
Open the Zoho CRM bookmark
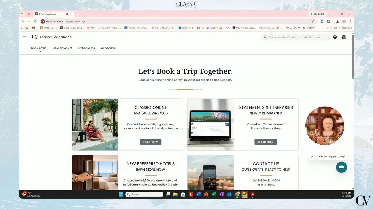(x=293, y=28)
